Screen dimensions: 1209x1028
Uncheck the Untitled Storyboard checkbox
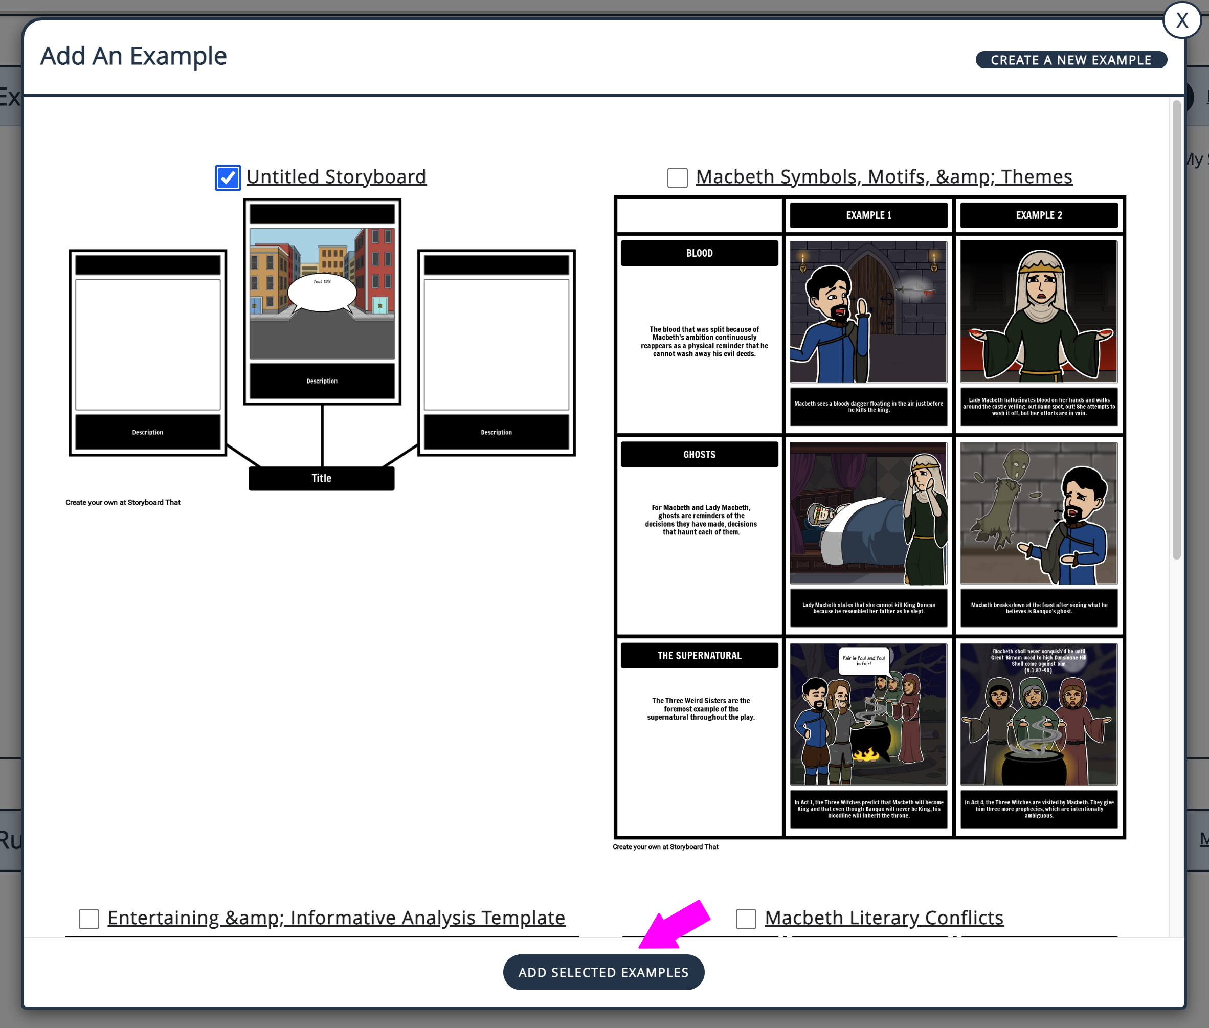point(228,177)
